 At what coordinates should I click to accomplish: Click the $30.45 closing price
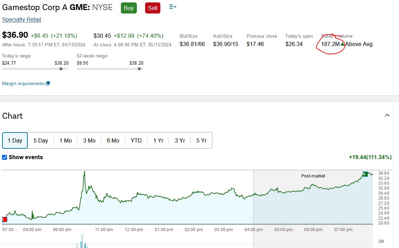(x=102, y=36)
